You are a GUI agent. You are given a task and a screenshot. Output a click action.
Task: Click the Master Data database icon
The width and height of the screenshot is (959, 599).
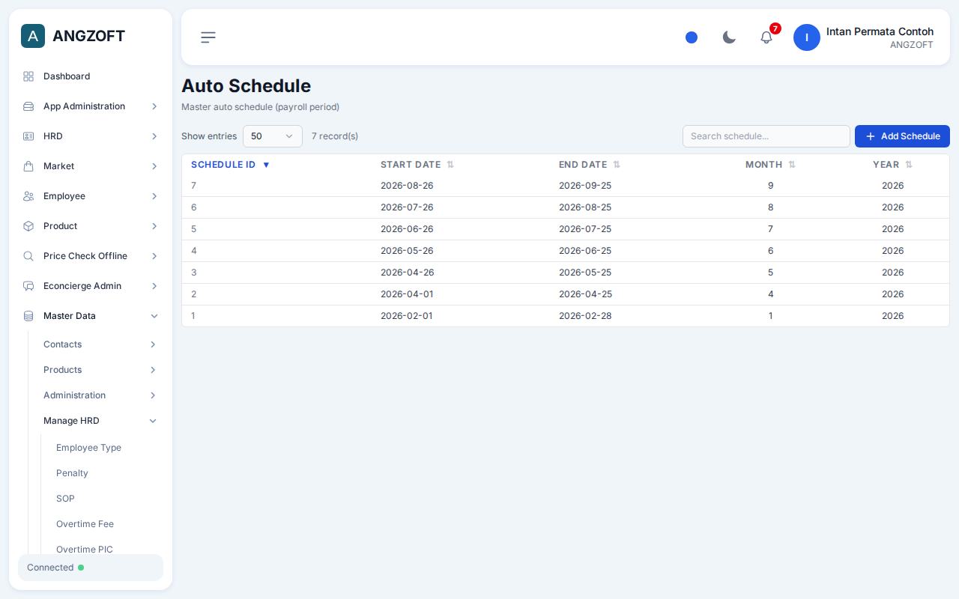28,316
